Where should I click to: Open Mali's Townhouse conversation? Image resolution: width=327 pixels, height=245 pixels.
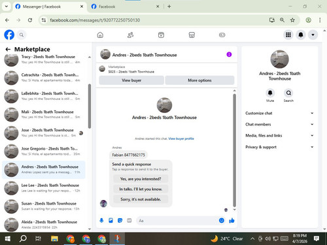pyautogui.click(x=44, y=114)
